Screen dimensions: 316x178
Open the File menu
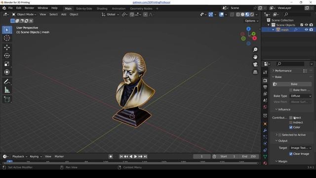(10, 8)
